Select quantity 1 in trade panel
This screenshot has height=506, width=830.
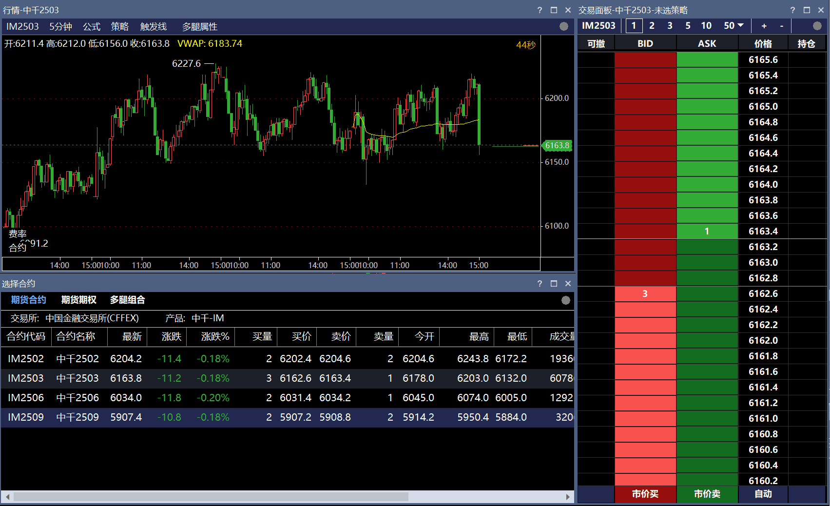coord(634,26)
